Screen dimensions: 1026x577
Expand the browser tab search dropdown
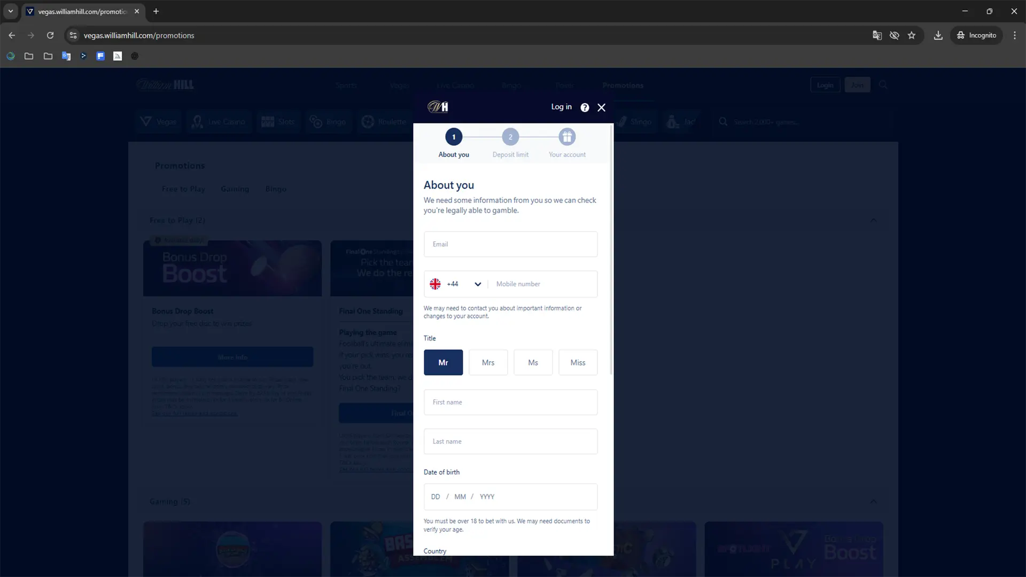click(x=10, y=11)
